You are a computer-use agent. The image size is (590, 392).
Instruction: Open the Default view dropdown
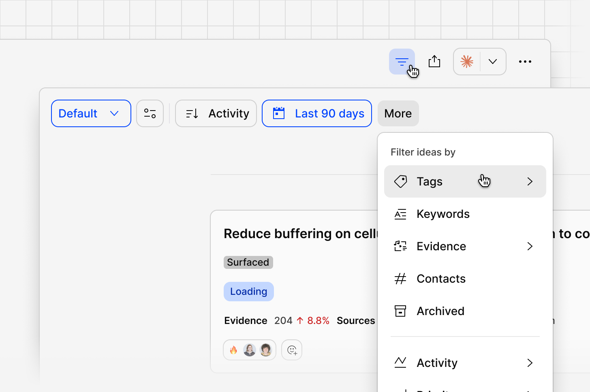point(91,113)
